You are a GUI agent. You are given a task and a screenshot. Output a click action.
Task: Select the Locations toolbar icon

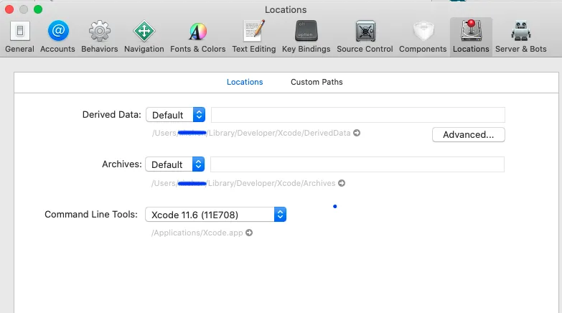click(x=471, y=37)
